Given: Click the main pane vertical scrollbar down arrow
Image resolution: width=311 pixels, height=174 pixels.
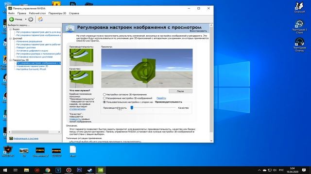Looking at the screenshot, I should click(x=211, y=141).
